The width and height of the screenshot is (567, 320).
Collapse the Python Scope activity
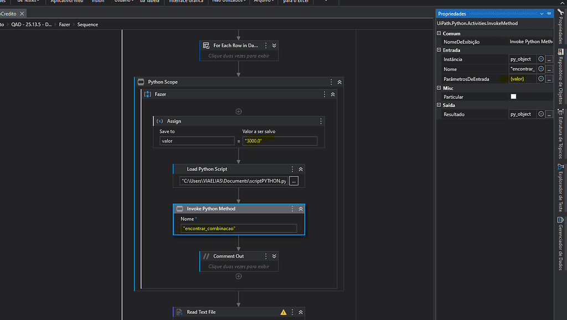(x=339, y=82)
